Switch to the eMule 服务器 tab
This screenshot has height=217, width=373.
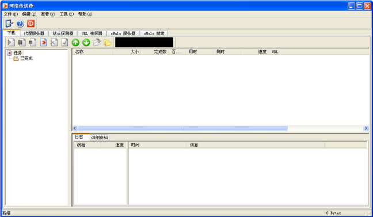point(123,33)
